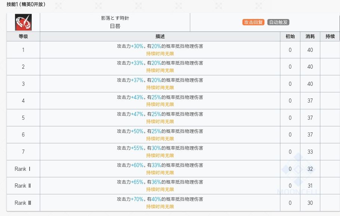Click level cell 5
Viewport: 340px width, 216px height.
23,118
